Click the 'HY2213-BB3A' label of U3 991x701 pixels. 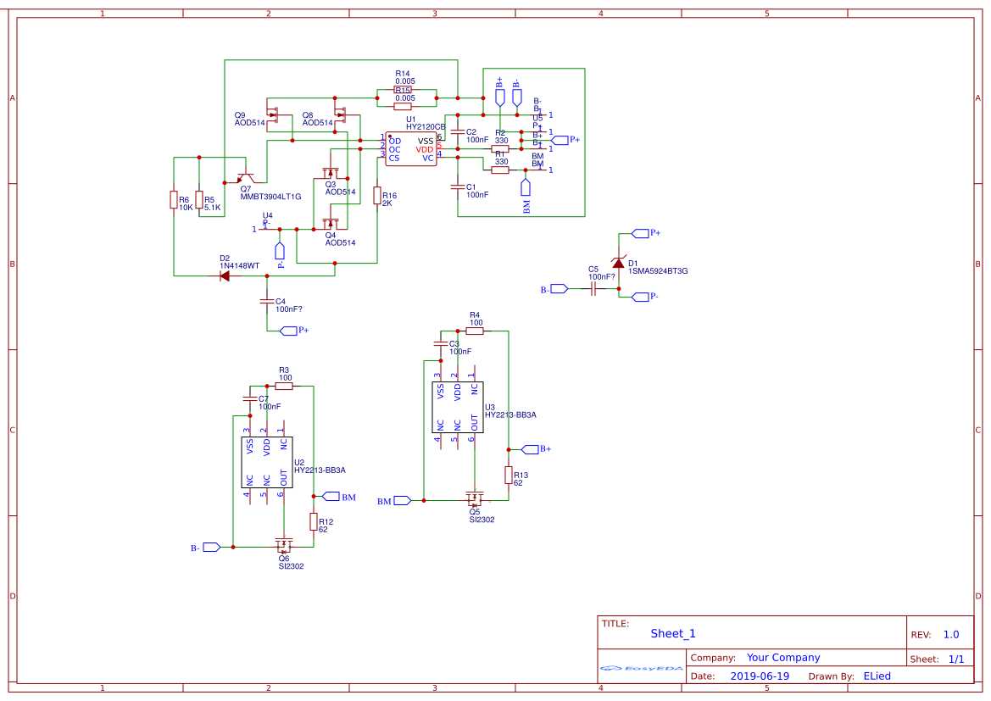[x=510, y=414]
